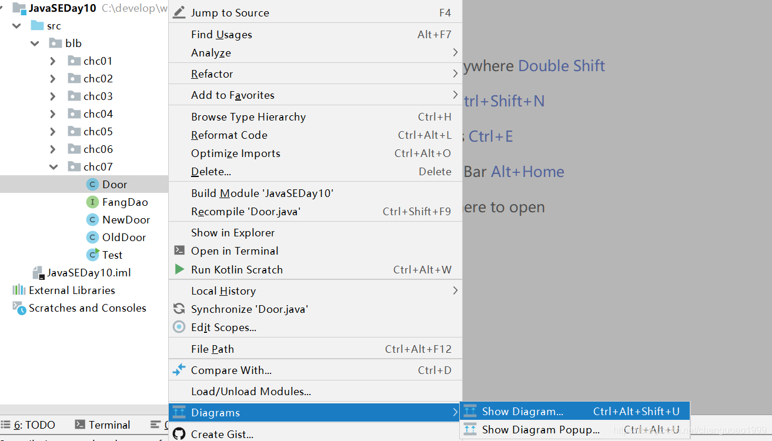Choose Optimize Imports
The image size is (772, 441).
[315, 153]
